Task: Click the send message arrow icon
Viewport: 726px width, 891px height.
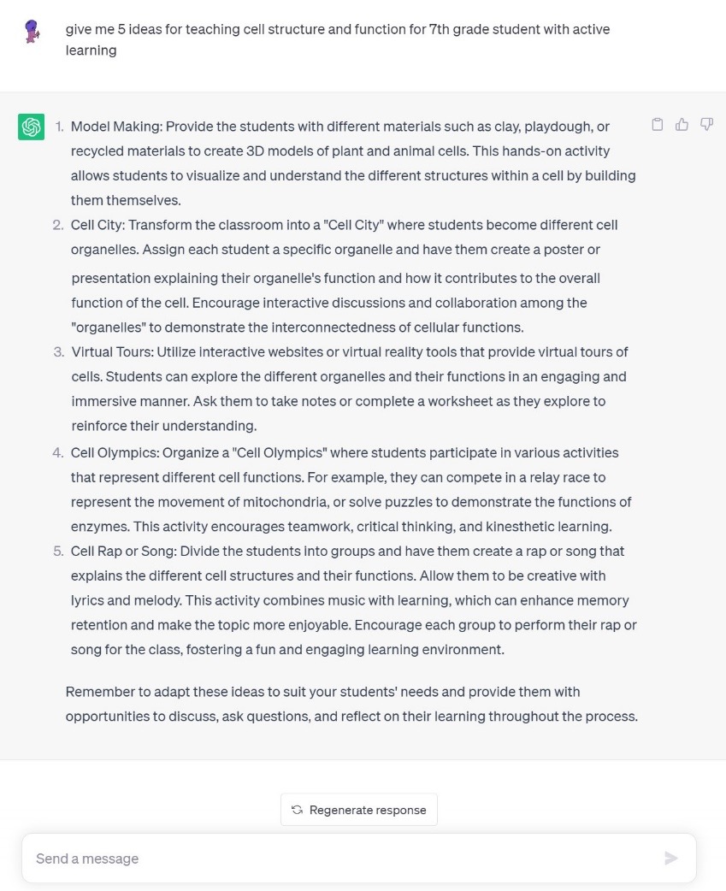Action: 670,859
